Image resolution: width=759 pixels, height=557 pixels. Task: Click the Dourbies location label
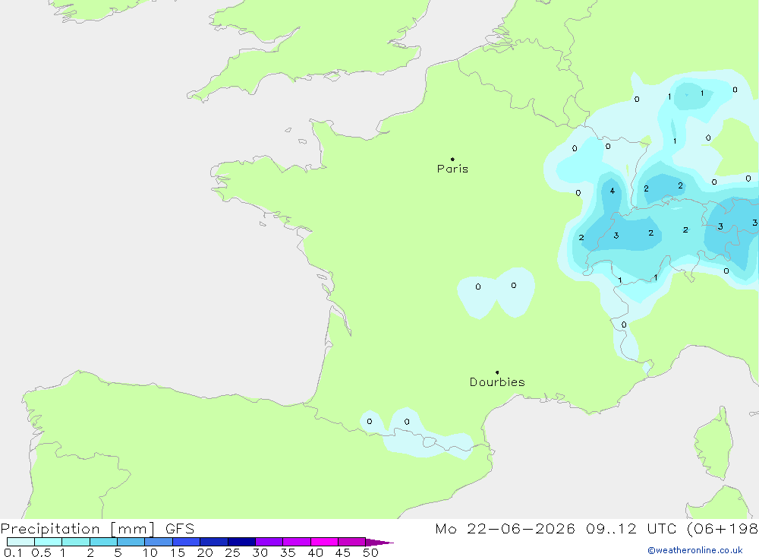click(497, 382)
